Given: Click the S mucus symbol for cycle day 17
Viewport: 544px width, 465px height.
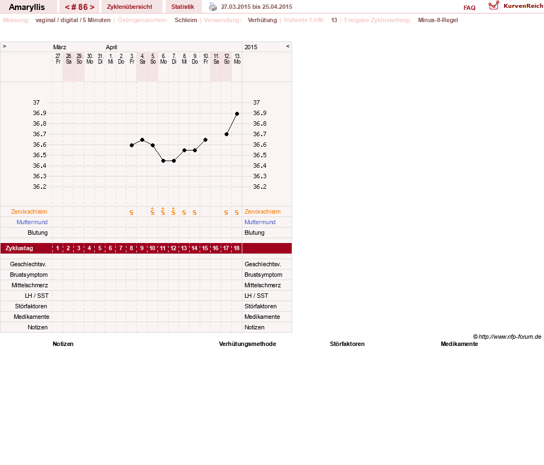Looking at the screenshot, I should click(226, 213).
